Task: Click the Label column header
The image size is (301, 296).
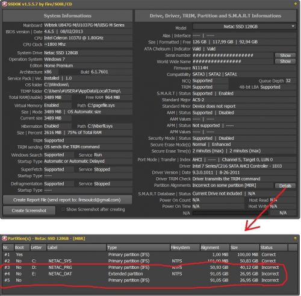Action: pyautogui.click(x=76, y=248)
